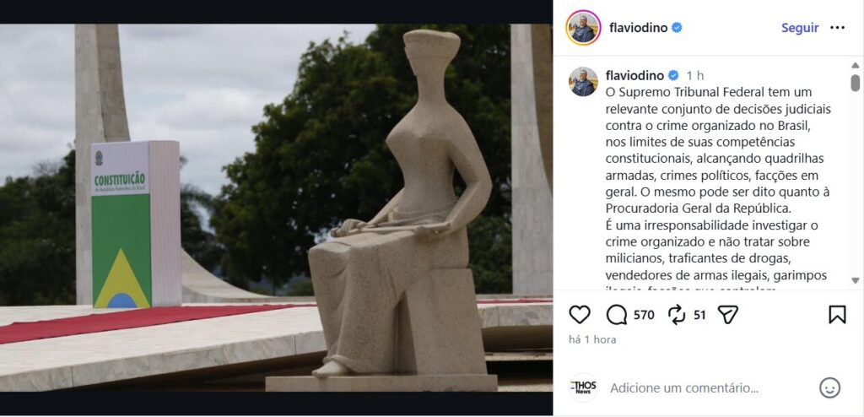Screen dimensions: 864x417
Task: Click header verified badge beside flaviodino
Action: pyautogui.click(x=677, y=28)
